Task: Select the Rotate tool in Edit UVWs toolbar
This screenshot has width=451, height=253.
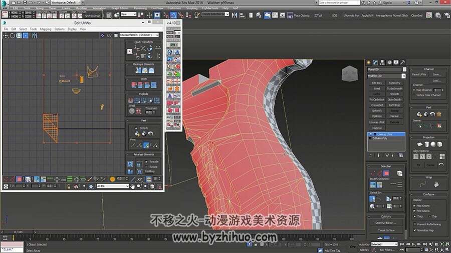Action: coord(12,35)
